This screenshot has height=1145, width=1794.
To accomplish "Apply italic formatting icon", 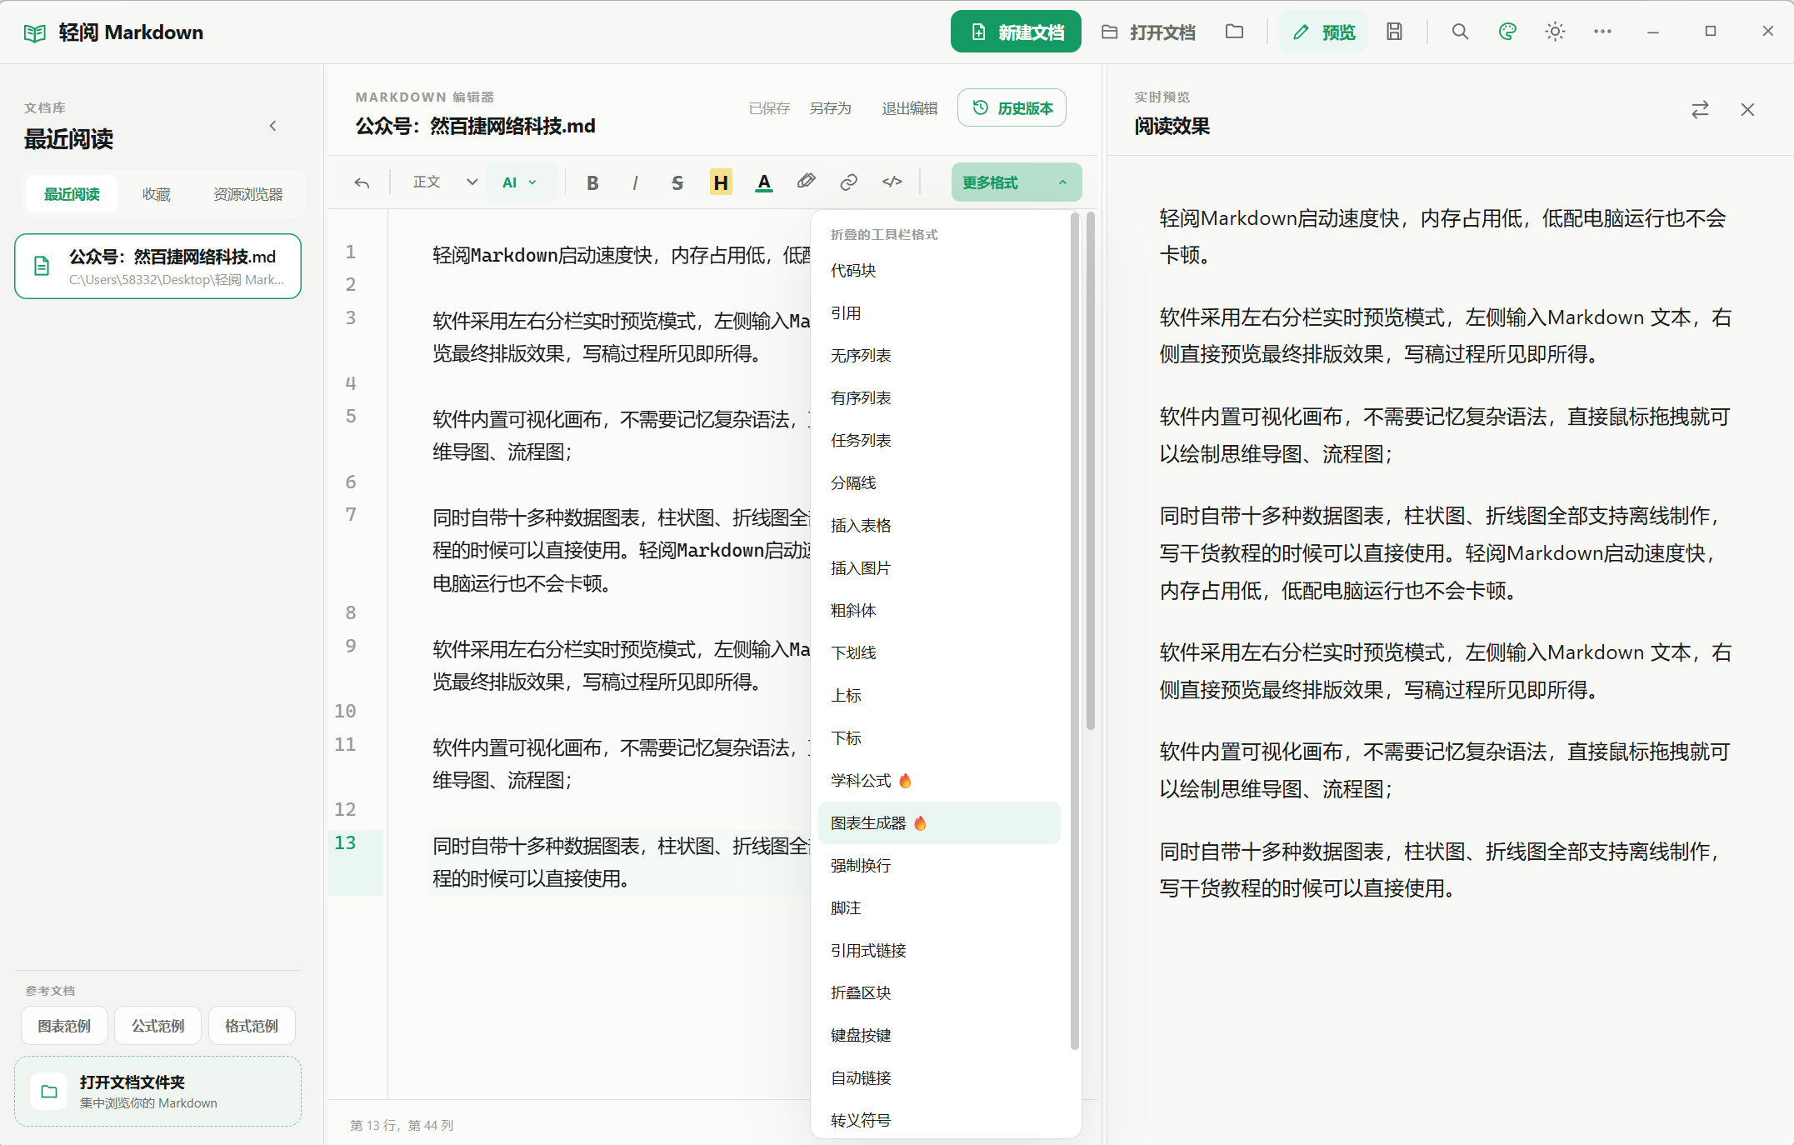I will pyautogui.click(x=635, y=182).
